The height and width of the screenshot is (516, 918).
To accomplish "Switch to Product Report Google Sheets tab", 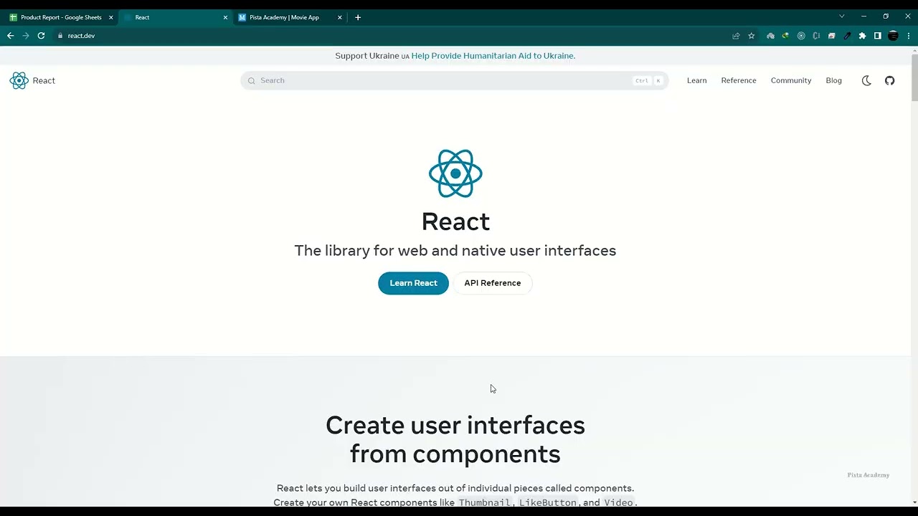I will [x=60, y=17].
